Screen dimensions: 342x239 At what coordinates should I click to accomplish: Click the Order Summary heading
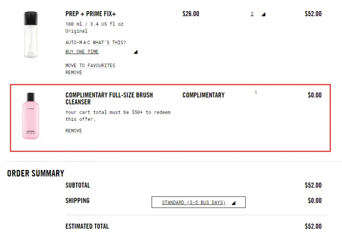pos(35,173)
